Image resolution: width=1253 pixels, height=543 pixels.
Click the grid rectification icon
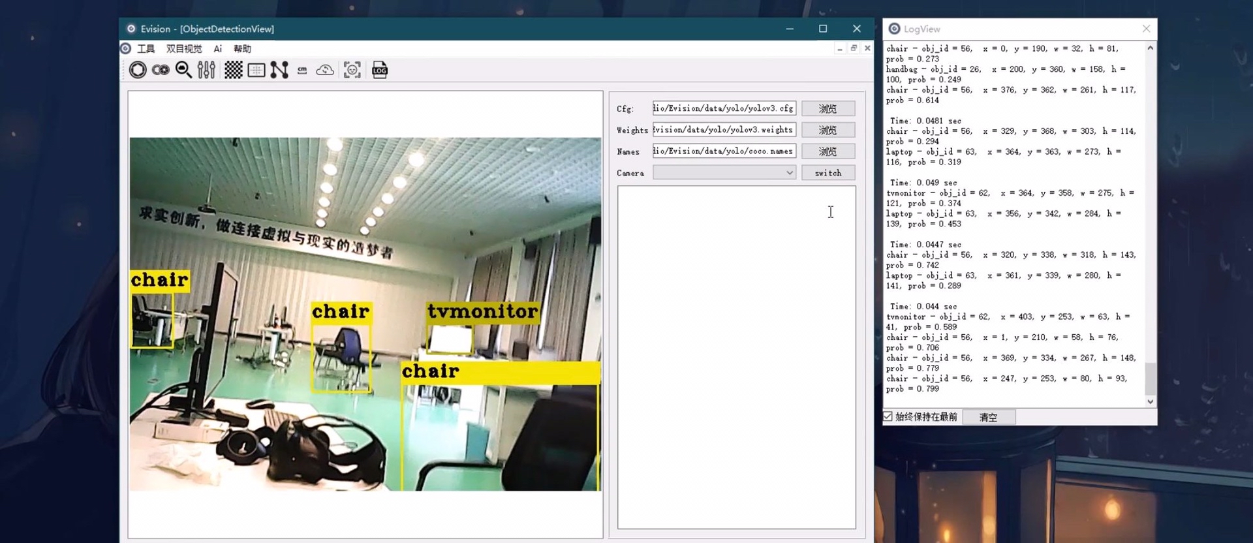point(256,70)
